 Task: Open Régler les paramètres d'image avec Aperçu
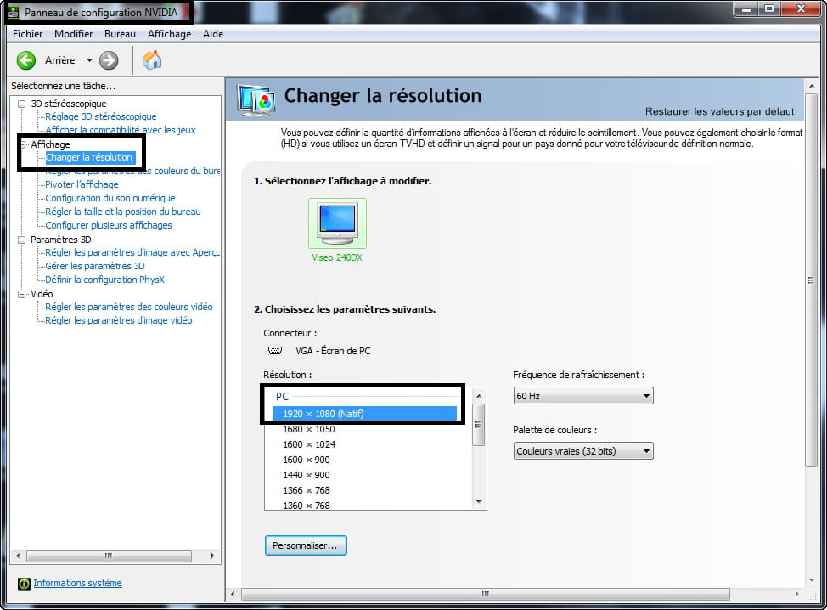coord(132,253)
